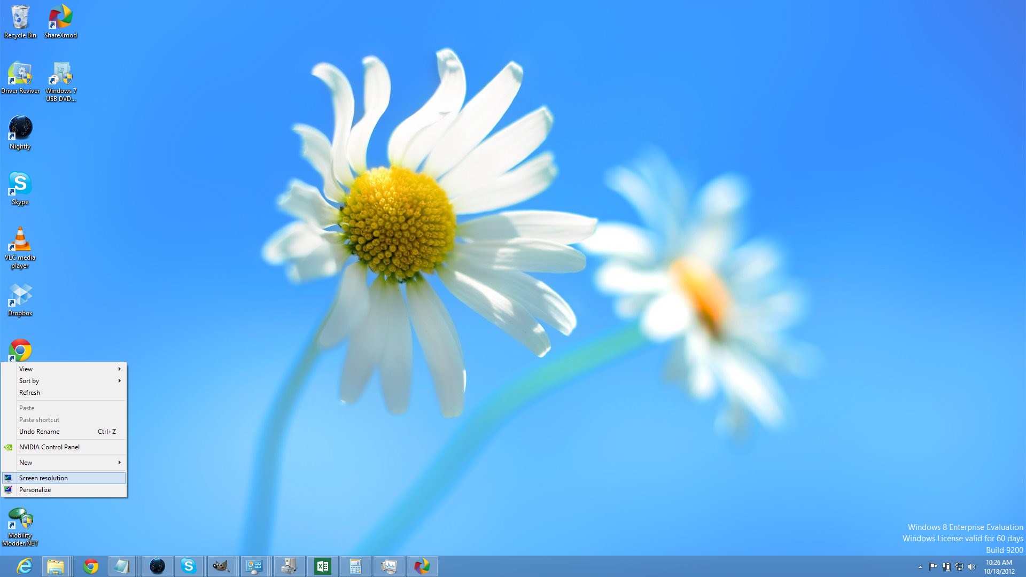The image size is (1026, 577).
Task: Expand New submenu arrow
Action: pyautogui.click(x=119, y=462)
